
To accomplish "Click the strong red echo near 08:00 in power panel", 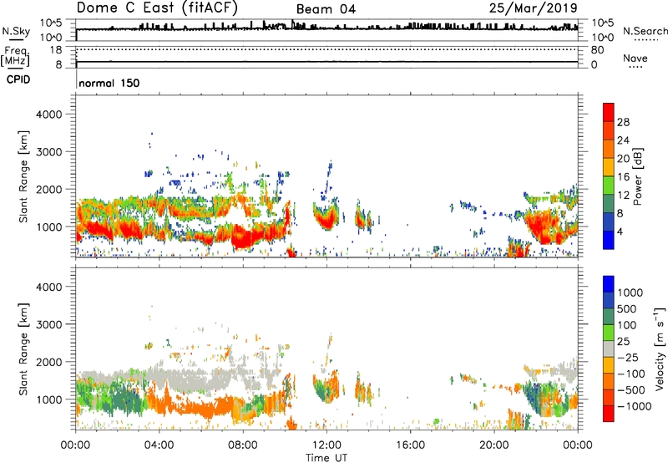I will 245,238.
